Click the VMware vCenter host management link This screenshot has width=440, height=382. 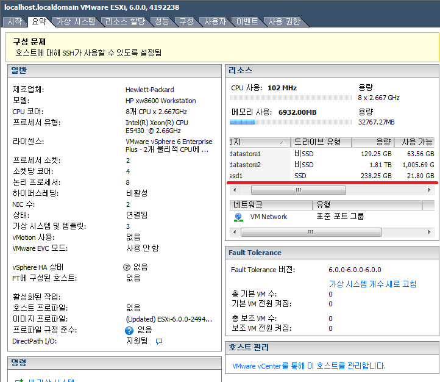pyautogui.click(x=309, y=366)
